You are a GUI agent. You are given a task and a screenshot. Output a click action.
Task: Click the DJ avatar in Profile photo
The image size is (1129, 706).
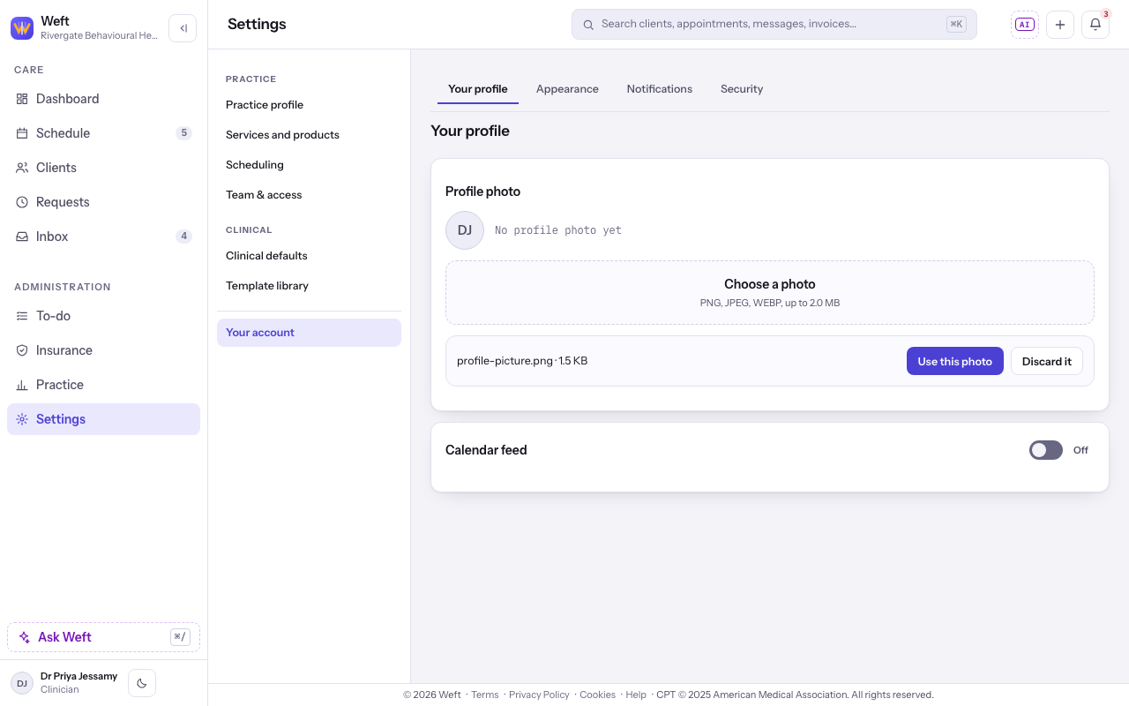(x=465, y=230)
